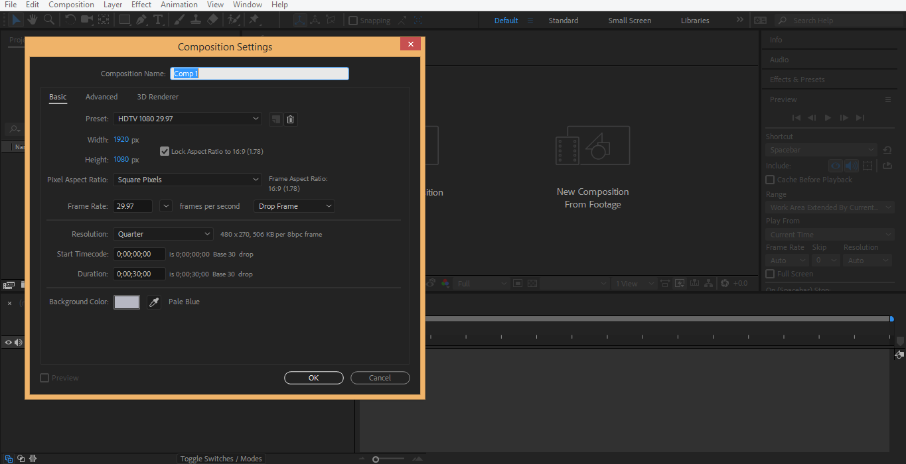Step to next frame in Preview panel
This screenshot has width=906, height=464.
(x=844, y=117)
